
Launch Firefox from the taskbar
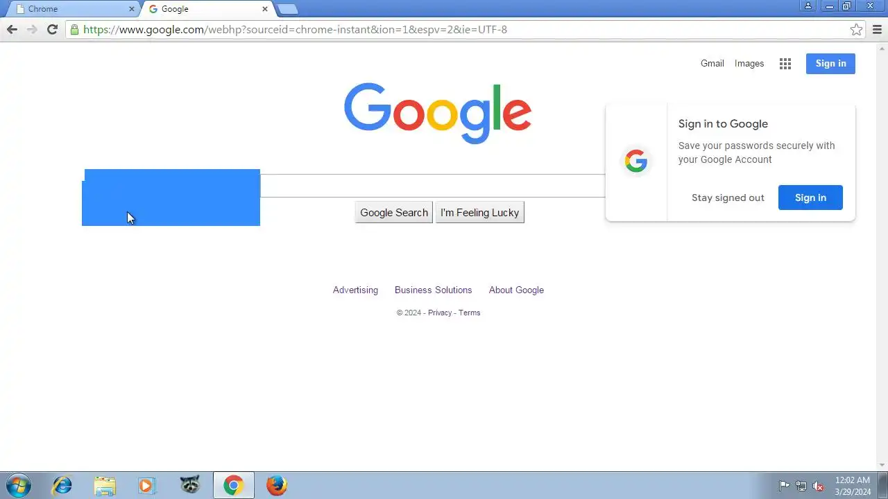(x=276, y=485)
